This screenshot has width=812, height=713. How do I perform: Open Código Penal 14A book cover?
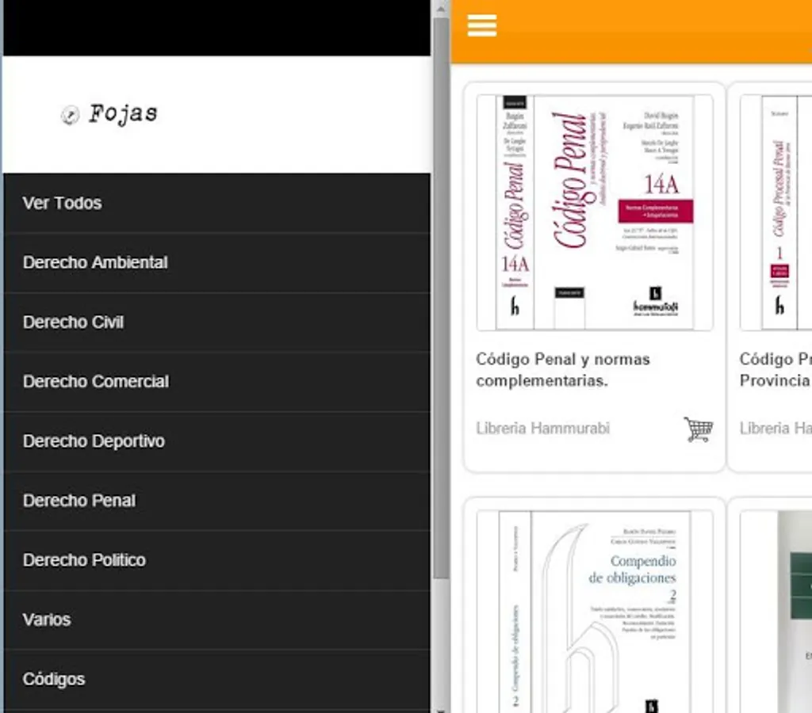tap(595, 212)
